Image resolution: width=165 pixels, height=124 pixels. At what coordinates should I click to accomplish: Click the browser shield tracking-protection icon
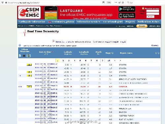(x=2, y=2)
